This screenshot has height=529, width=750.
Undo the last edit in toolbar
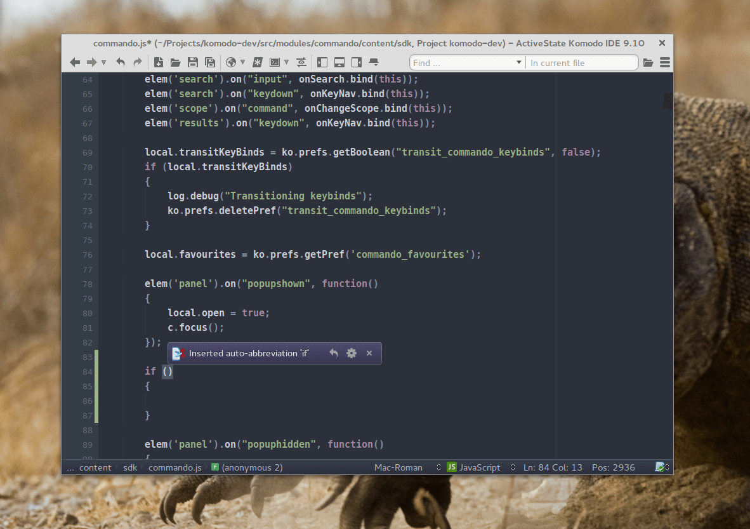(x=121, y=62)
